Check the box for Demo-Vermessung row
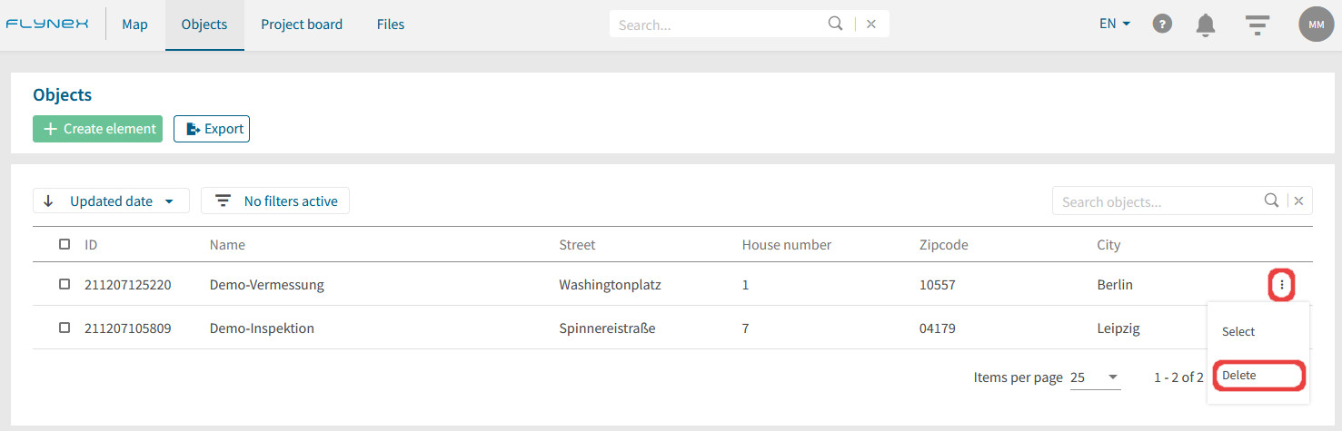Screen dimensions: 1342x431 (x=65, y=284)
